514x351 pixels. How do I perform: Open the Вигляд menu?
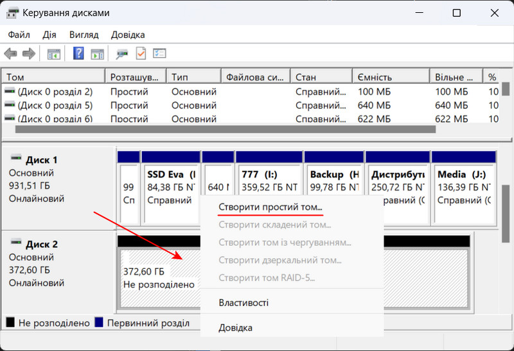pyautogui.click(x=84, y=35)
